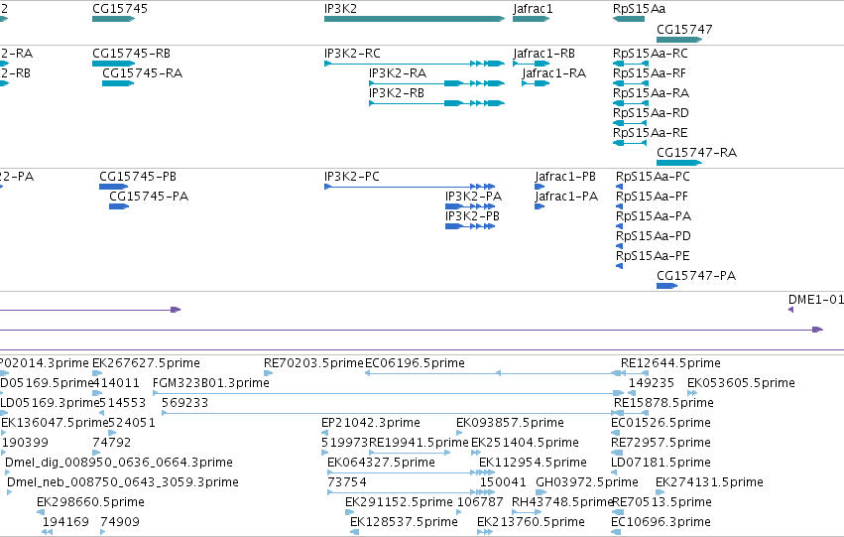
Task: Select cDNA 73754
Action: click(x=347, y=482)
